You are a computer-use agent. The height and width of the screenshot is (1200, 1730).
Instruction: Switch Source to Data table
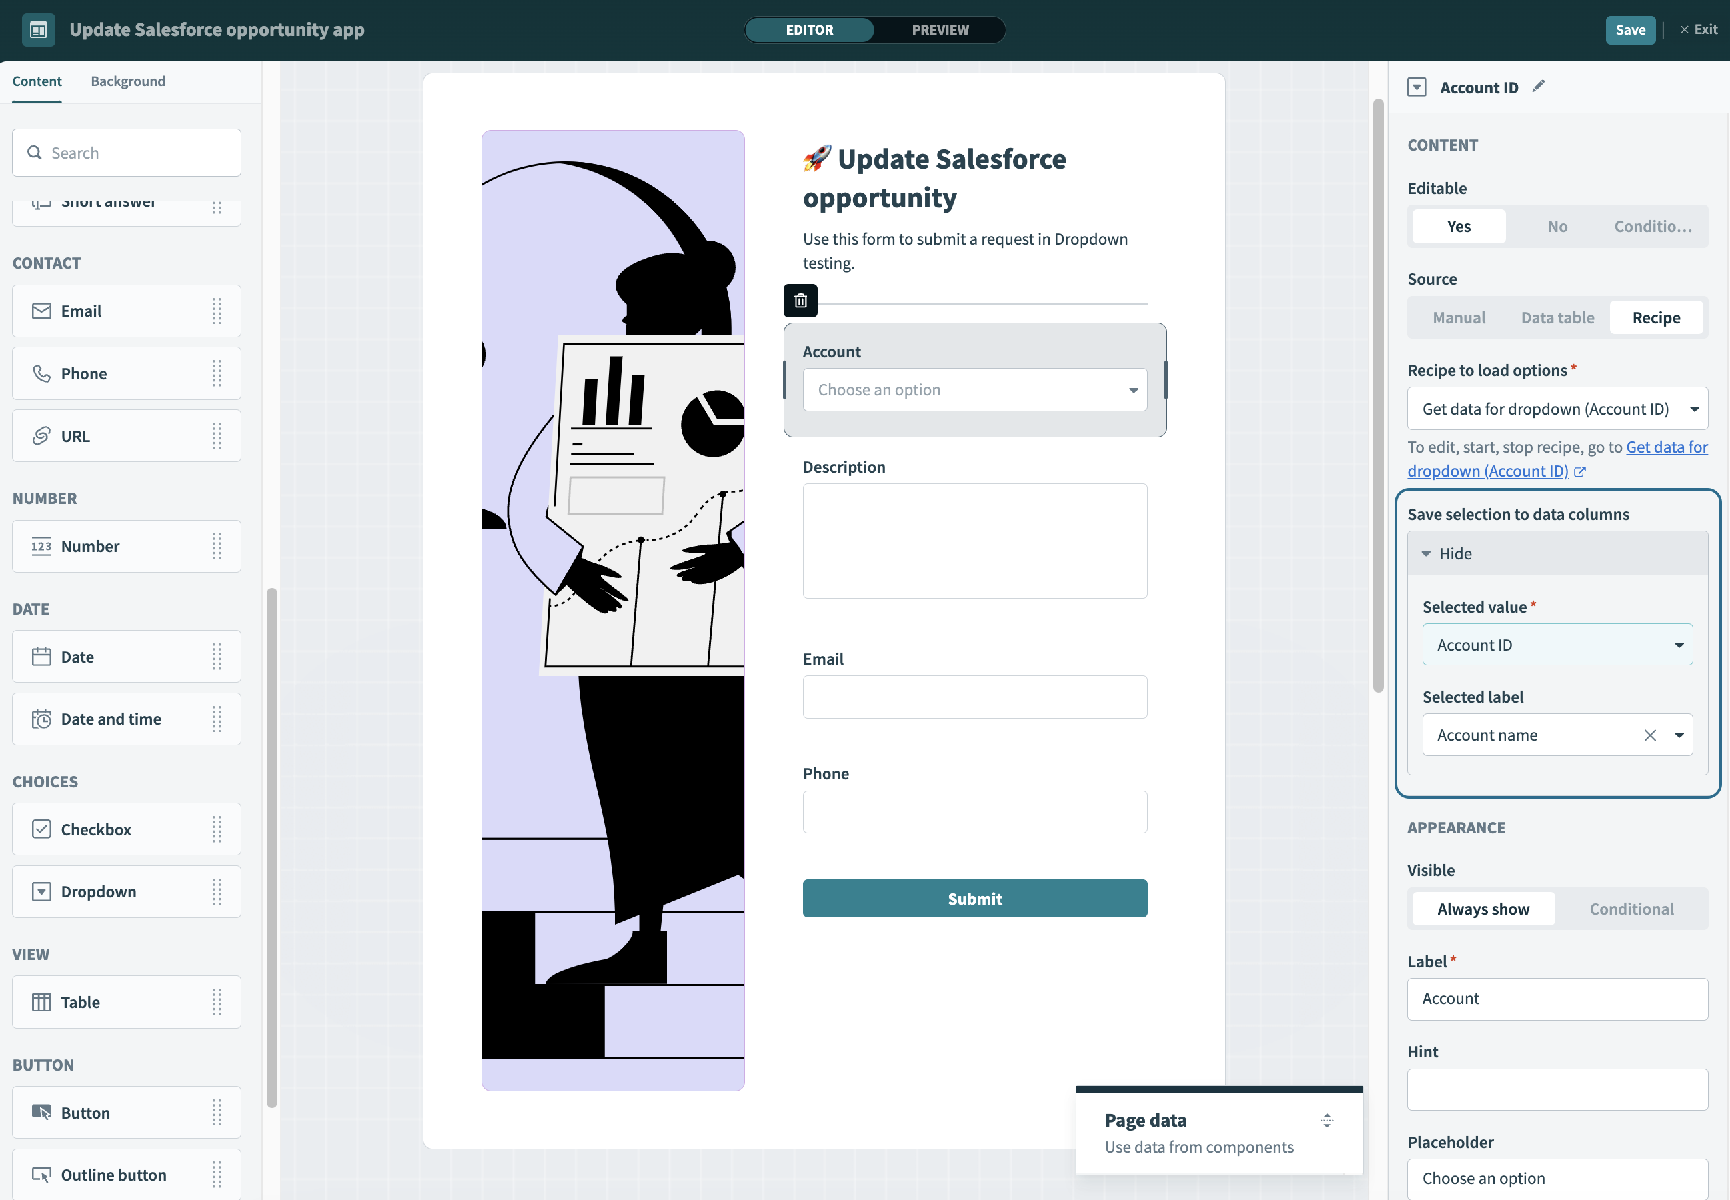coord(1558,317)
